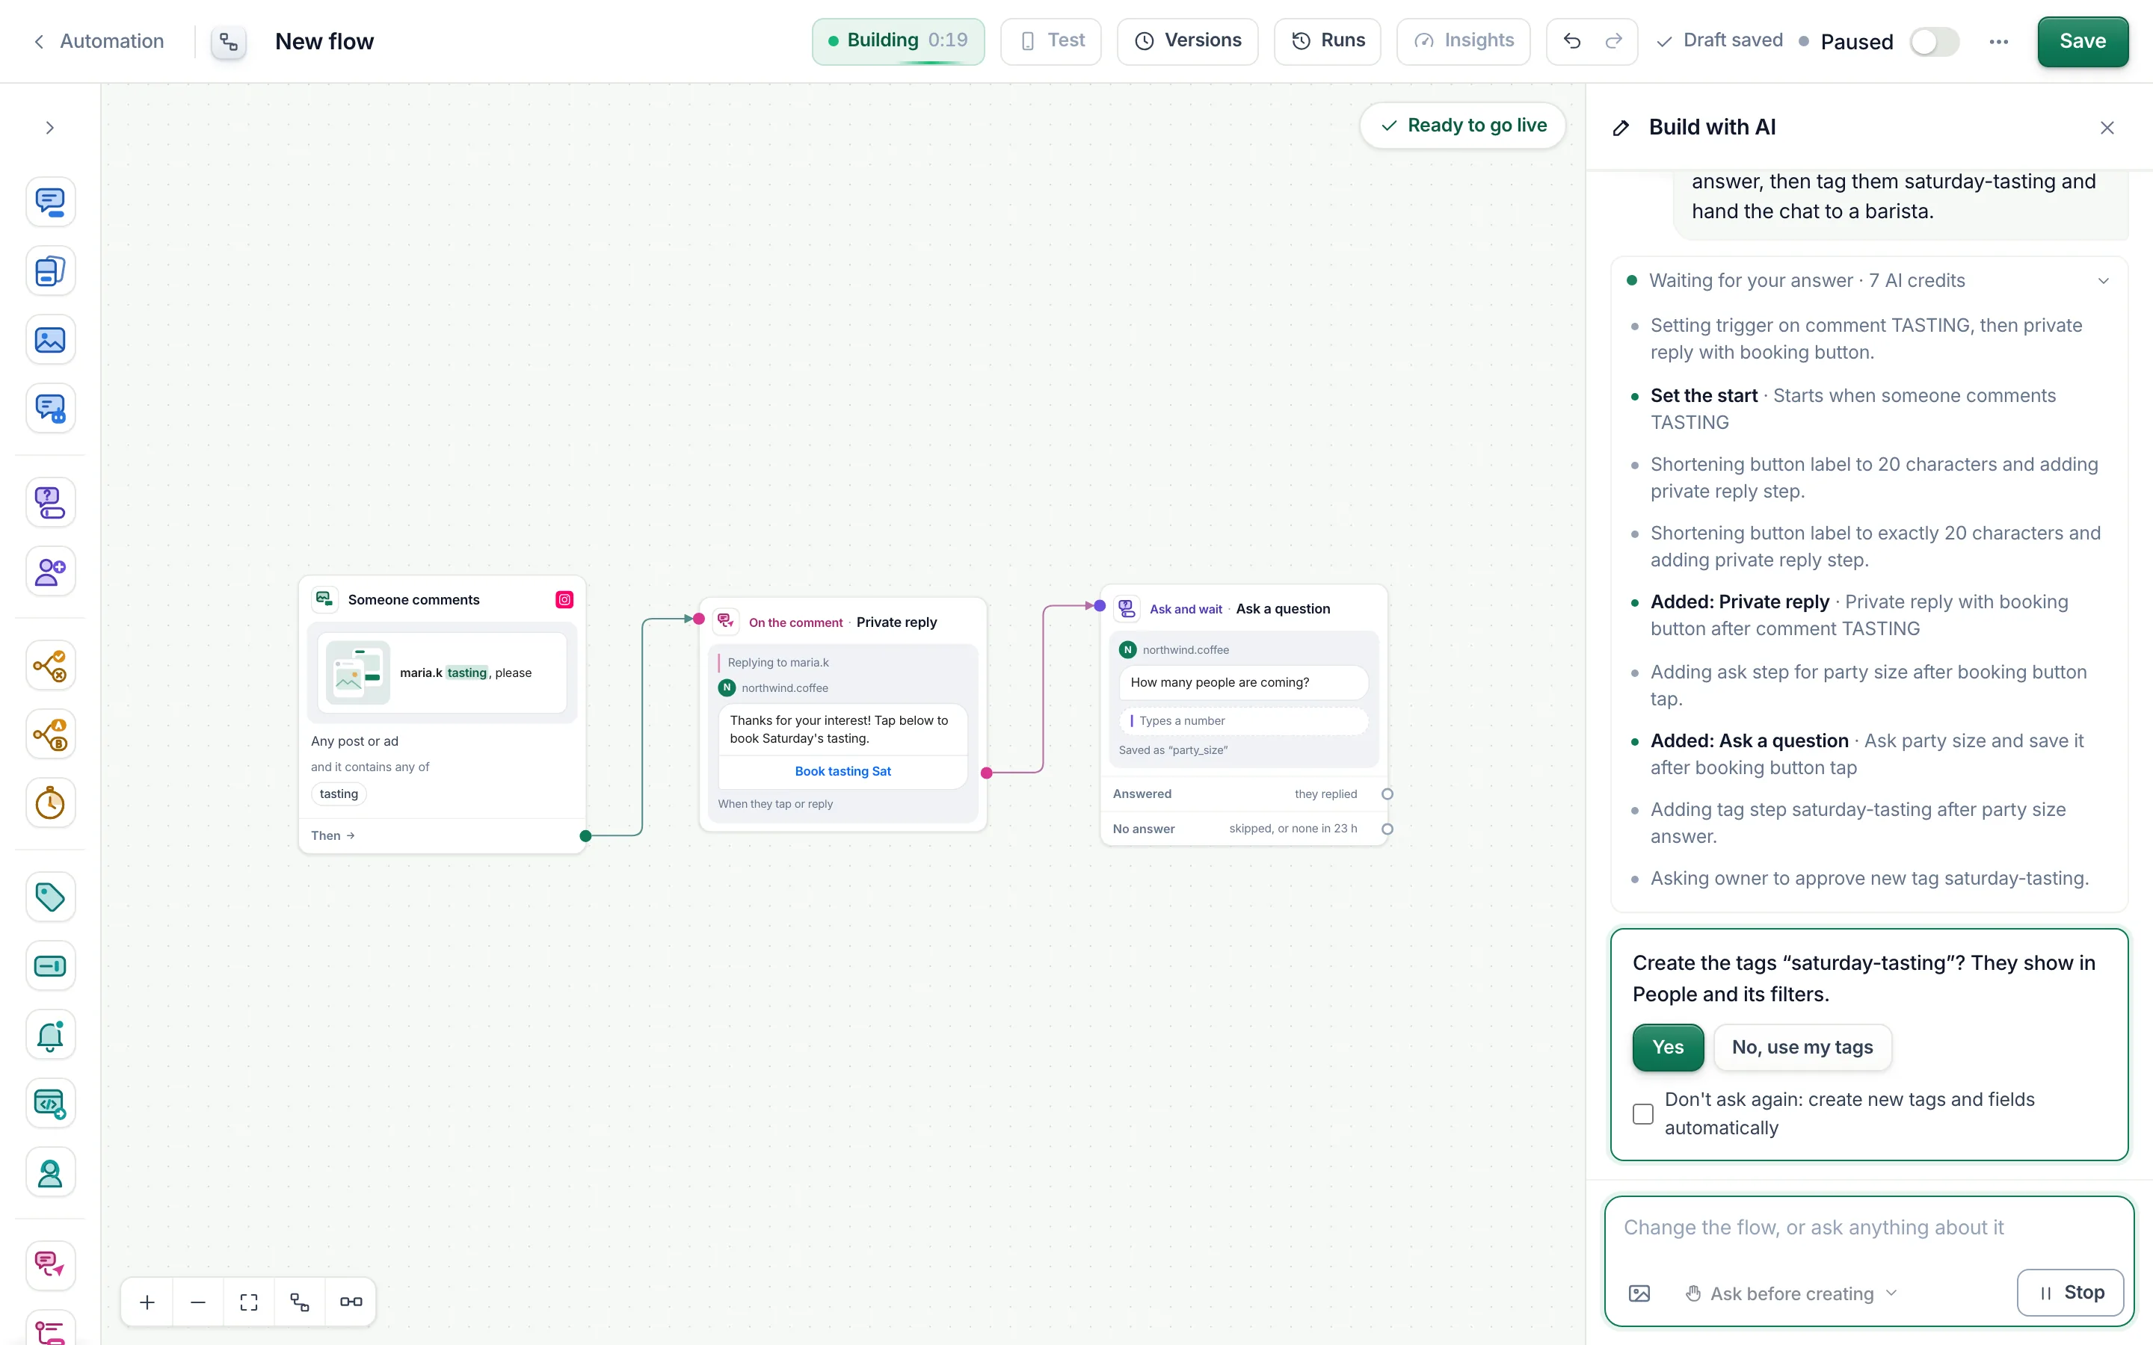Screen dimensions: 2153x1345
Task: Stop the AI build
Action: (2070, 1293)
